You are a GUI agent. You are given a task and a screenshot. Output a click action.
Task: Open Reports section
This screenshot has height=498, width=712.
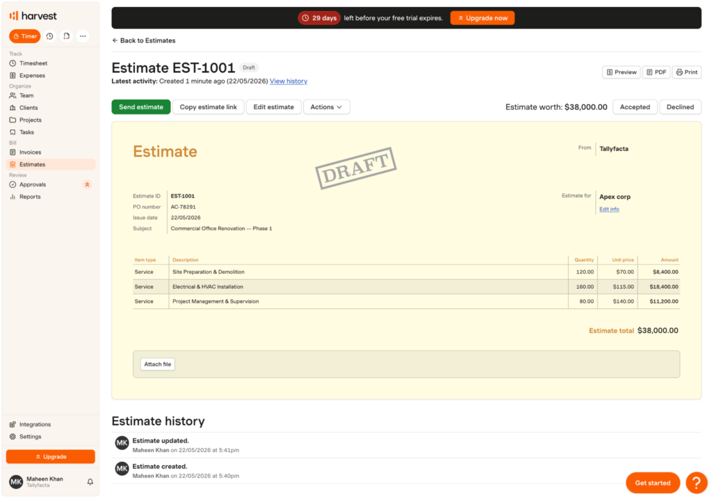(x=50, y=197)
